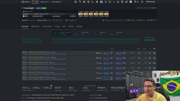Select the KASPA algorithm chart tab

99,33
